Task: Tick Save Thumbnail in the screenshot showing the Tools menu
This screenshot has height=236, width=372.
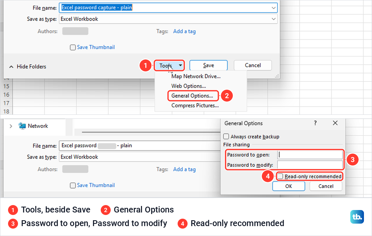Action: [73, 47]
